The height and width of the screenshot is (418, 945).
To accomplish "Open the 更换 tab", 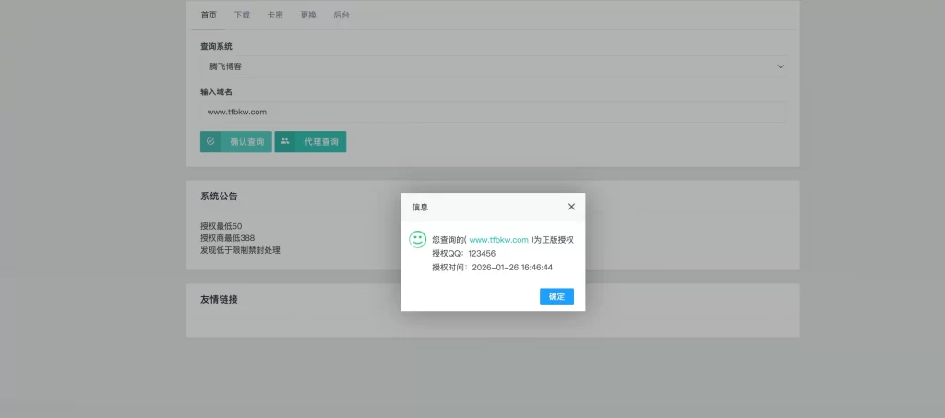I will tap(308, 15).
